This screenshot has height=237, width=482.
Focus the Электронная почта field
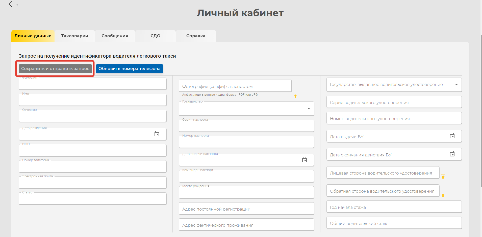pyautogui.click(x=92, y=182)
